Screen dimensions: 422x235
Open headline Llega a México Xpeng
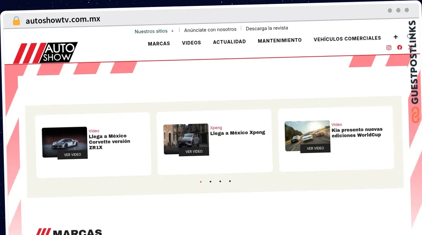[x=238, y=133]
